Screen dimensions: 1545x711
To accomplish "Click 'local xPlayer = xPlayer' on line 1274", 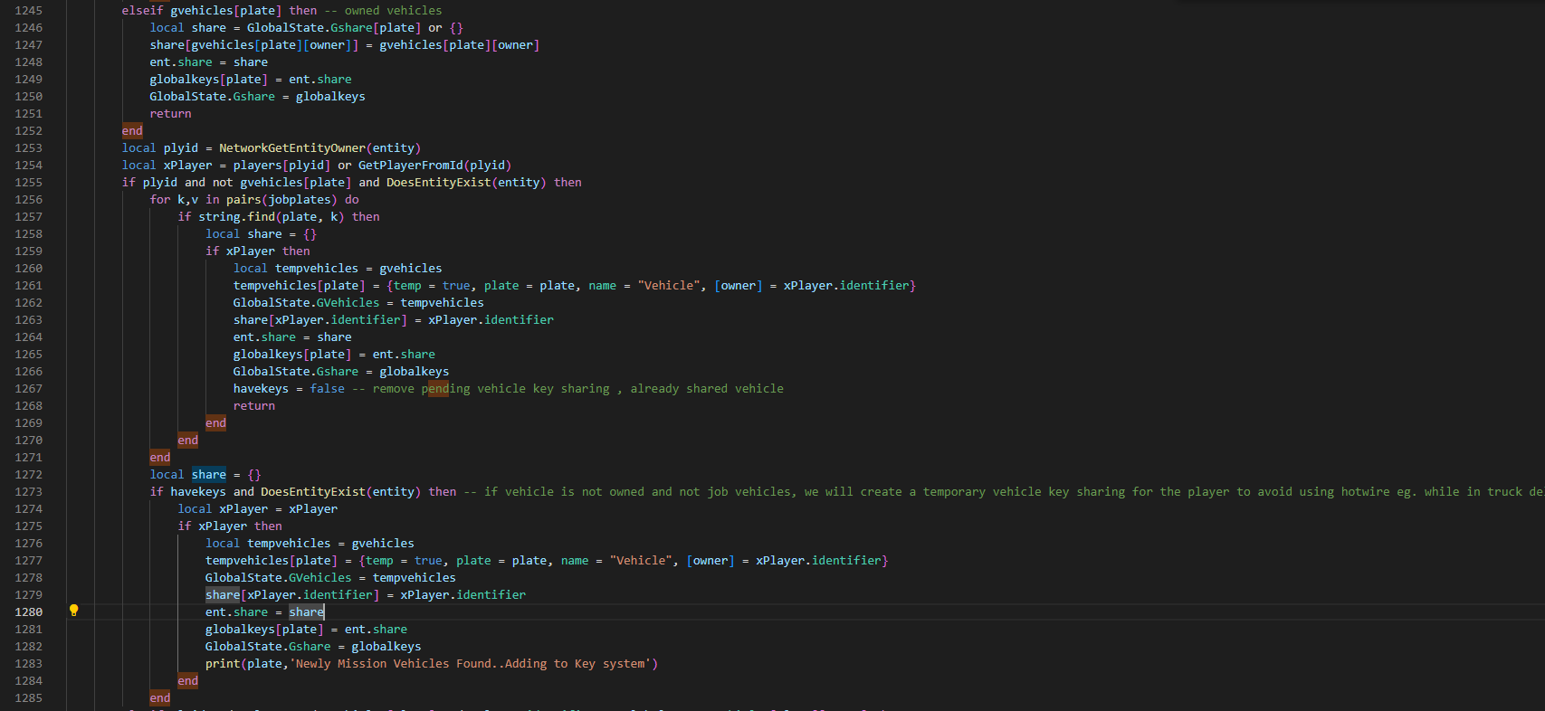I will tap(258, 509).
